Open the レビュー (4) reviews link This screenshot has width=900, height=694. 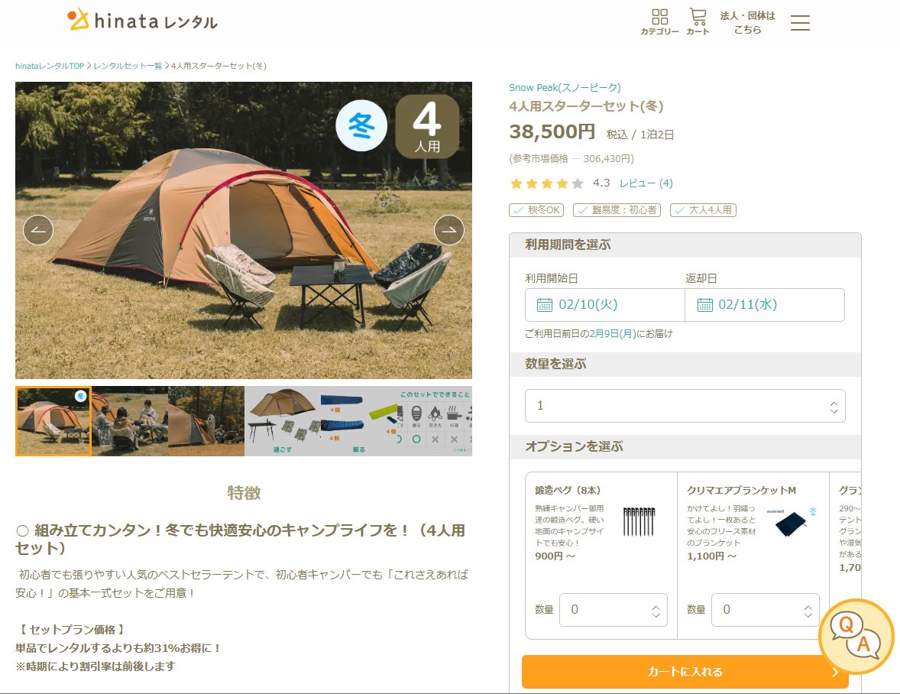[646, 183]
